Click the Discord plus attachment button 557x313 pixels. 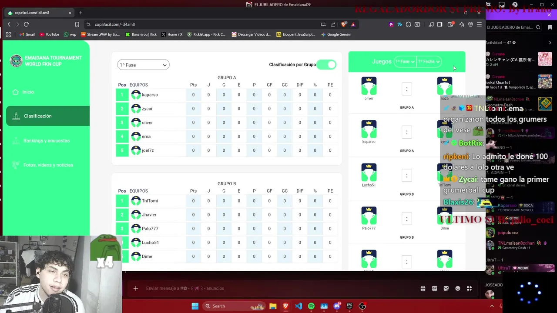135,288
